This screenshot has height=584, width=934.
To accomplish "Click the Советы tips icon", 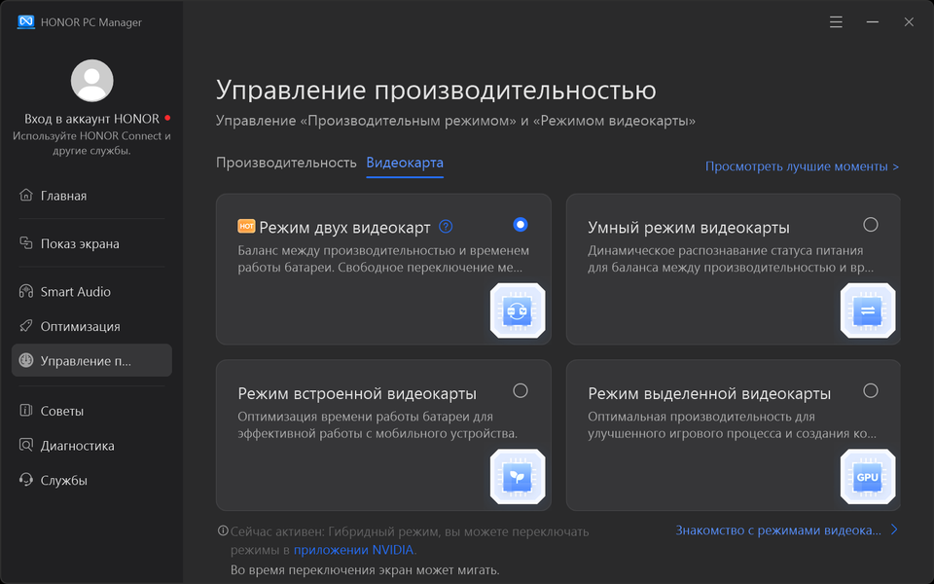I will 25,410.
